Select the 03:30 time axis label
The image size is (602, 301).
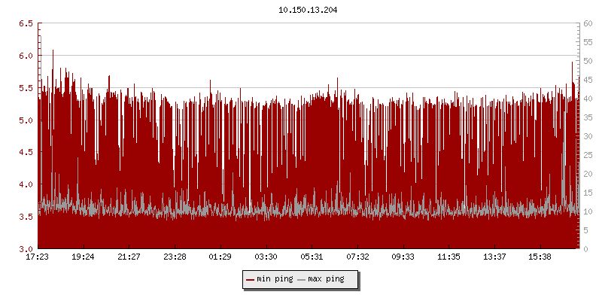pos(266,257)
